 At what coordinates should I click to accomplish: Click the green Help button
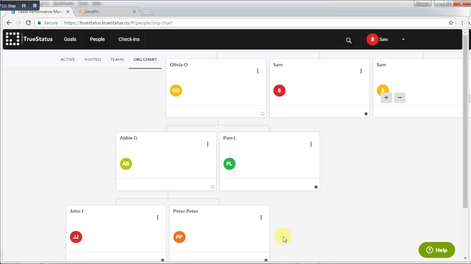pos(437,250)
